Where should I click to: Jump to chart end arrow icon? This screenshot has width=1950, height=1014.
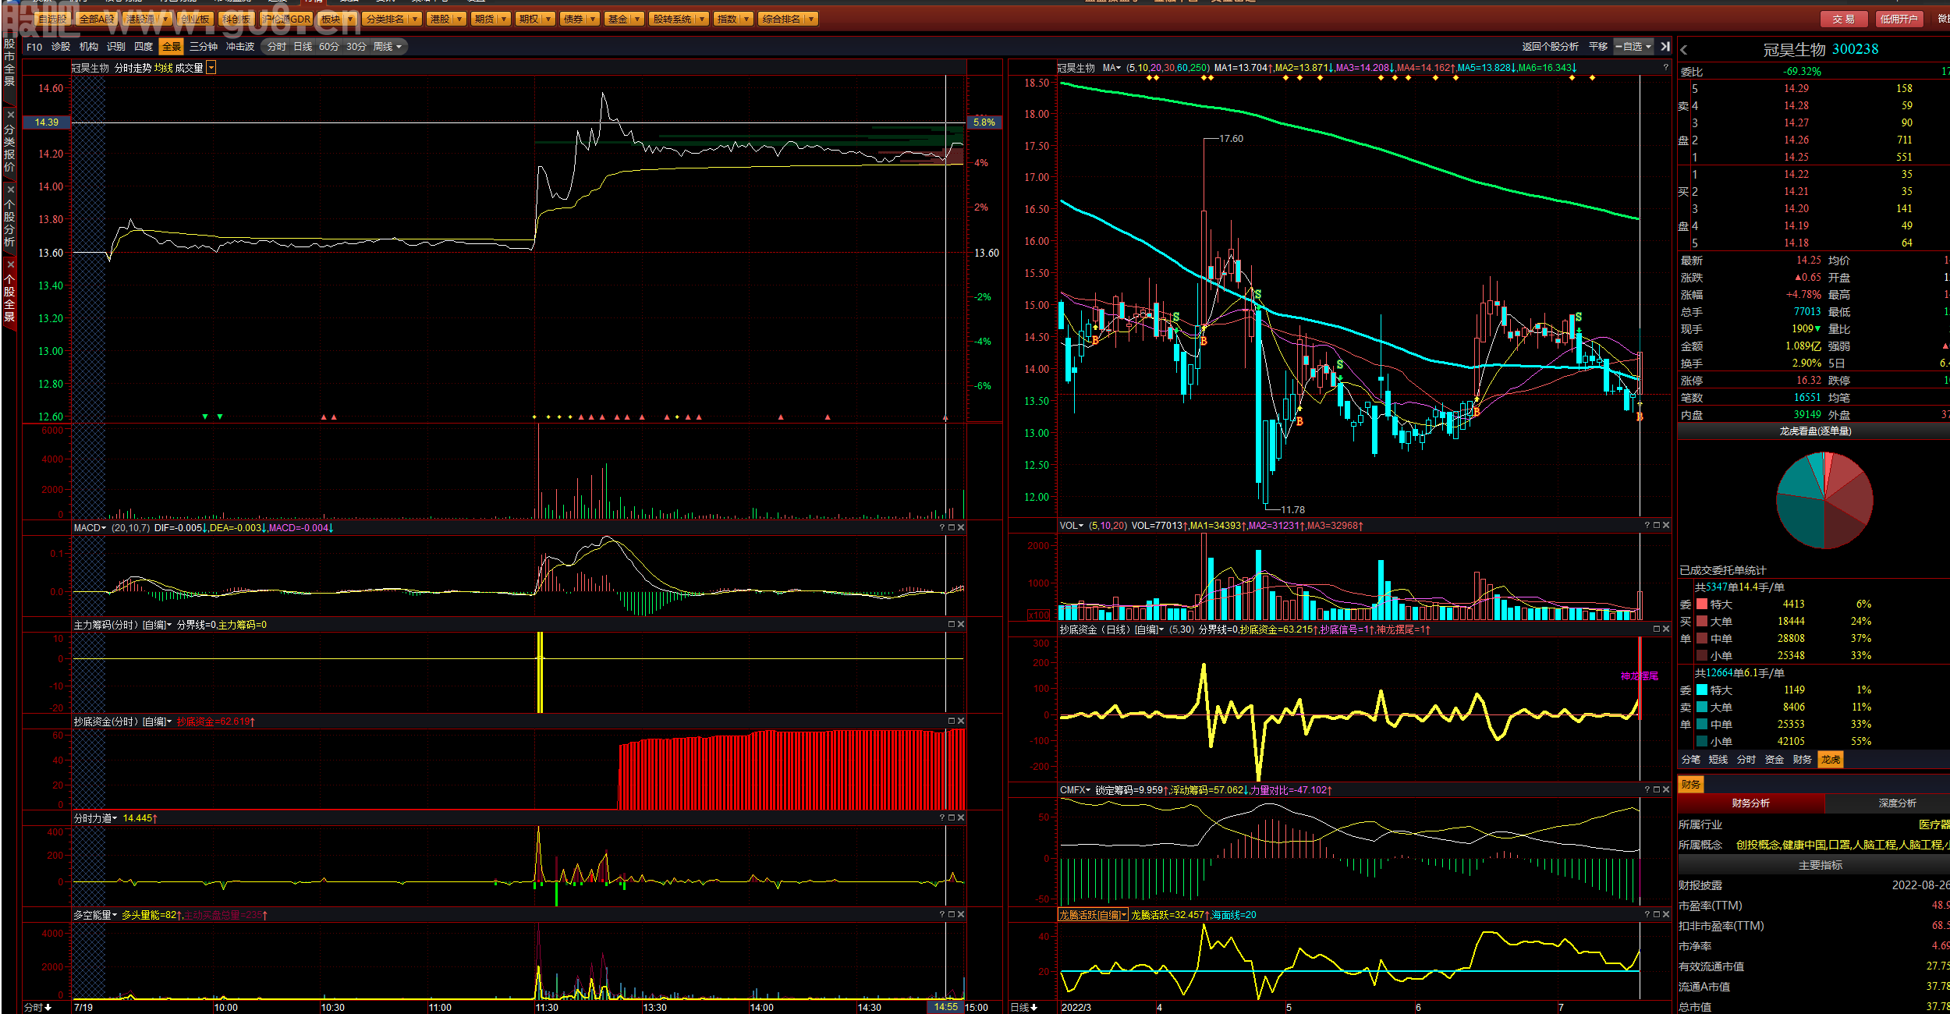pyautogui.click(x=1665, y=47)
